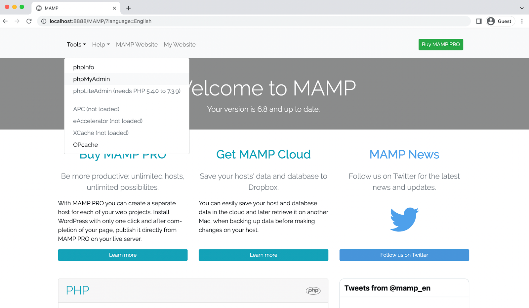The height and width of the screenshot is (308, 529).
Task: View site information icon in address bar
Action: (x=44, y=21)
